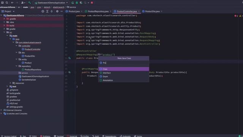
Task: Open the Terminal tool window
Action: tap(59, 136)
